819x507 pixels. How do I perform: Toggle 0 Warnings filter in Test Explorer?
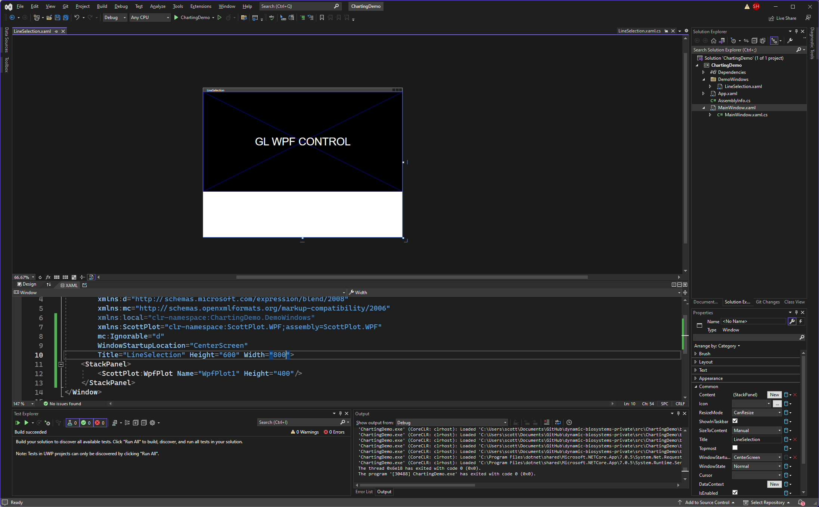(305, 432)
